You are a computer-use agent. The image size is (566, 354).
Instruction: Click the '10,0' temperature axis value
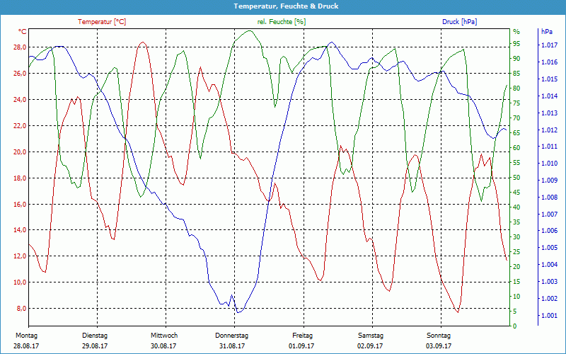pos(20,282)
